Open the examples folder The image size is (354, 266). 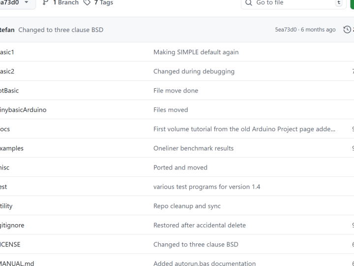12,148
